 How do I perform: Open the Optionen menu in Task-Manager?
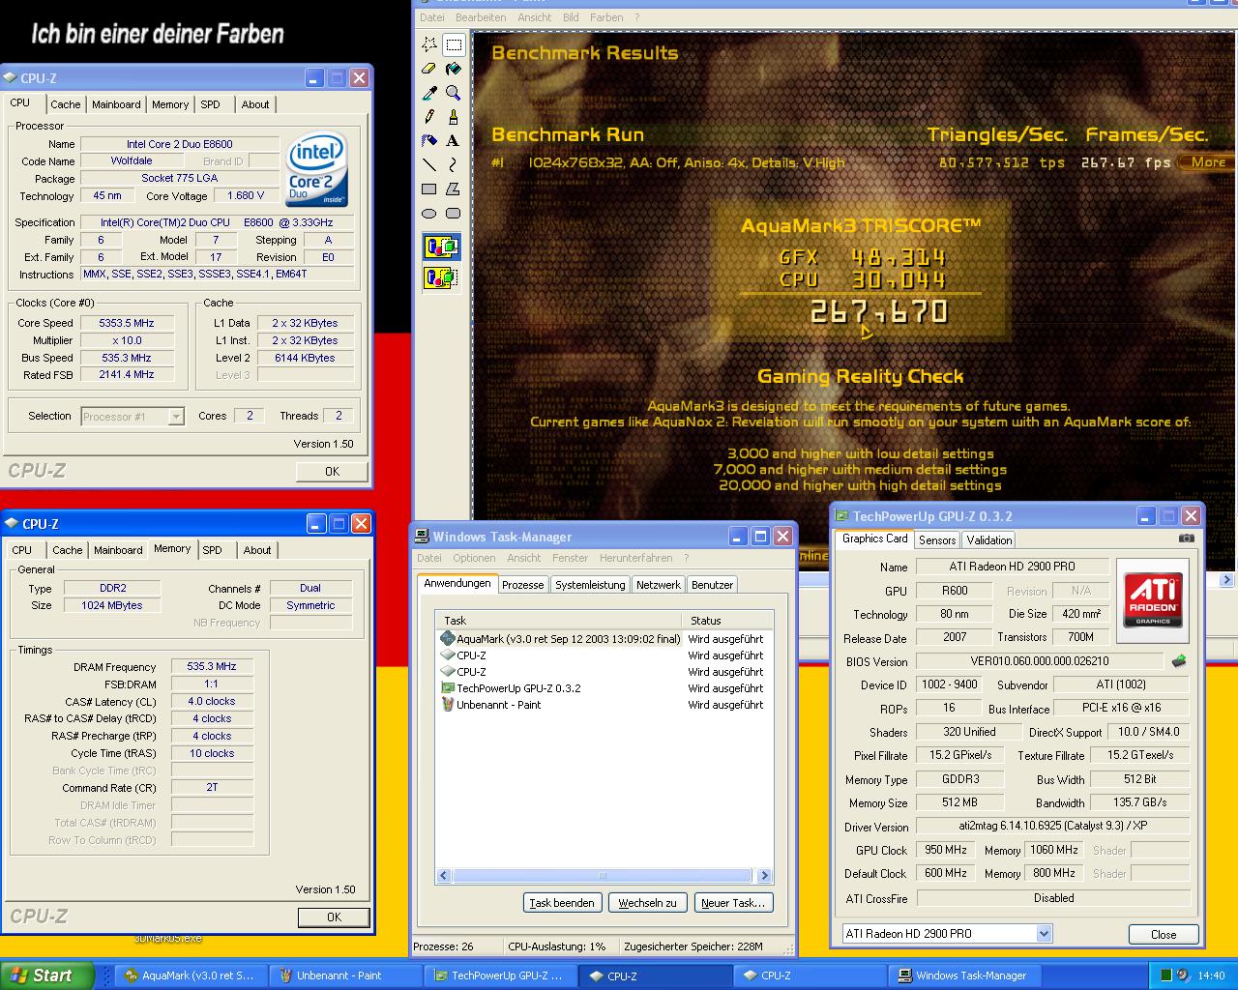[x=474, y=558]
